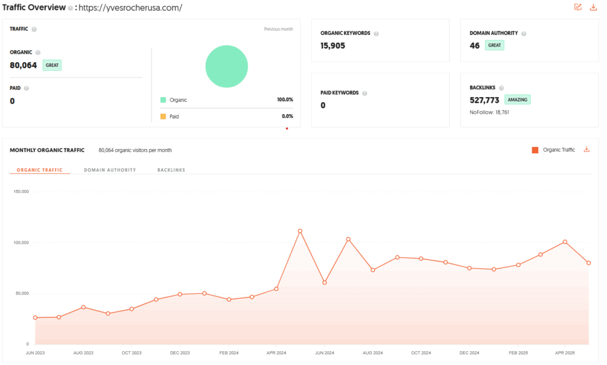607x365 pixels.
Task: Click the AMAZING backlinks badge
Action: 517,99
